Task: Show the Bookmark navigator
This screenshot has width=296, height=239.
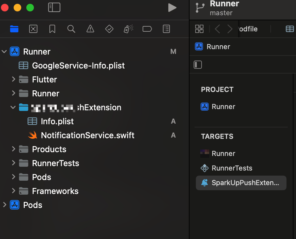Action: [x=52, y=29]
